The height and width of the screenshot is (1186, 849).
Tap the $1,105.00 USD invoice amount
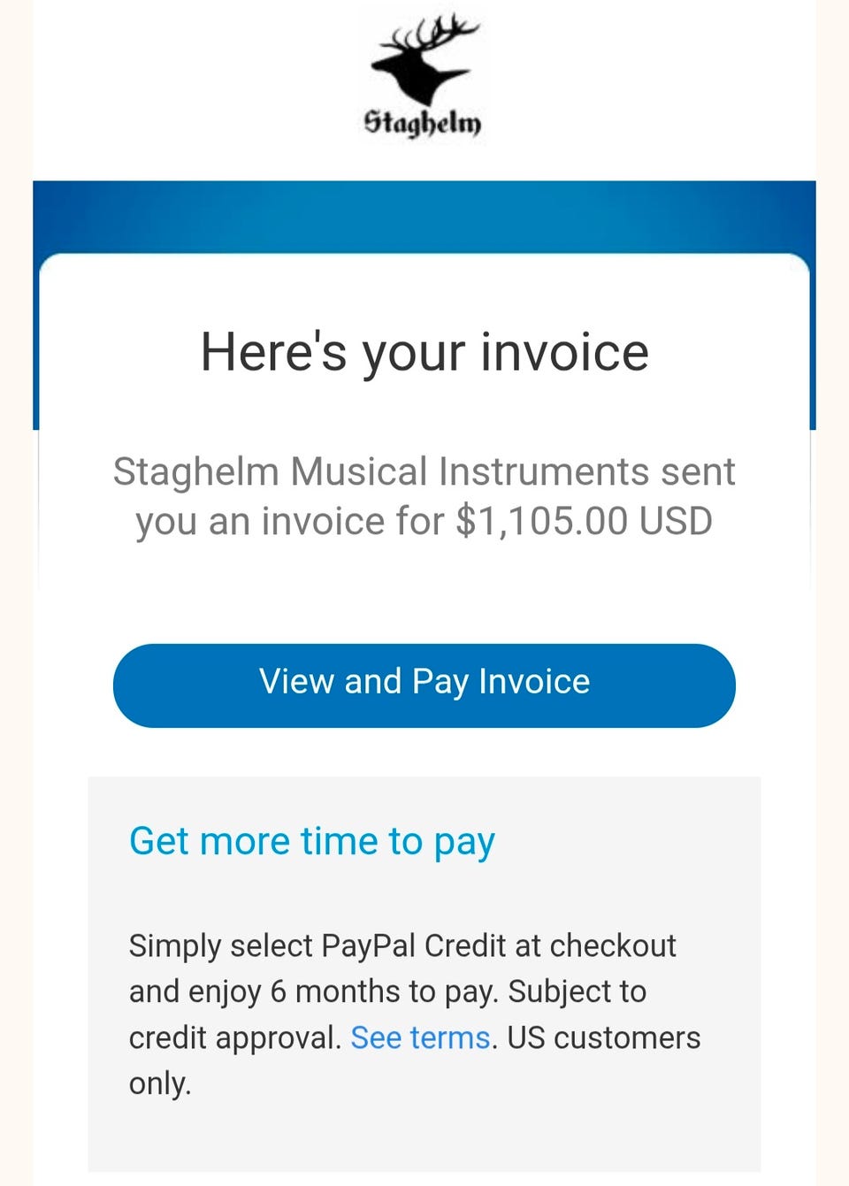coord(584,522)
